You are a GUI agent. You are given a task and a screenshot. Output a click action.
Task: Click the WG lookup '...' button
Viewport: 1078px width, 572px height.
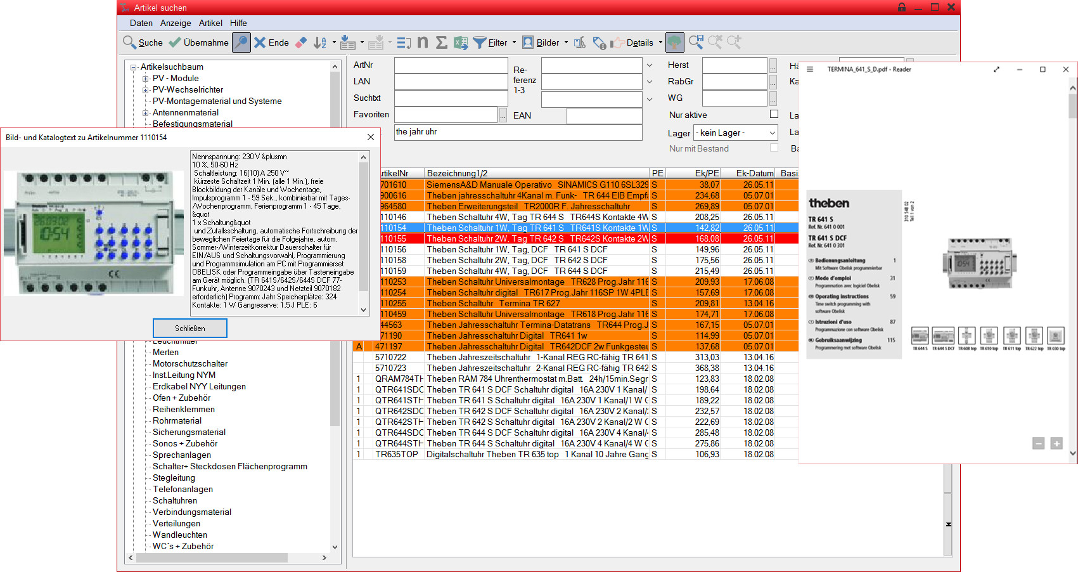tap(773, 98)
